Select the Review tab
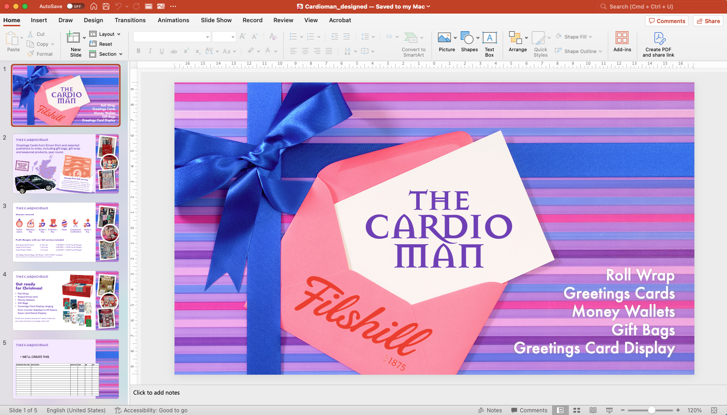Viewport: 727px width, 415px height. (283, 20)
